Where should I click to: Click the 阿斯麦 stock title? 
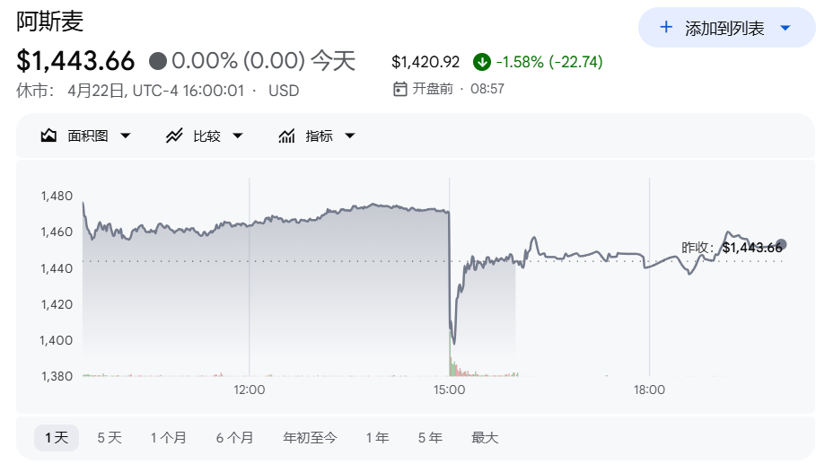point(49,21)
